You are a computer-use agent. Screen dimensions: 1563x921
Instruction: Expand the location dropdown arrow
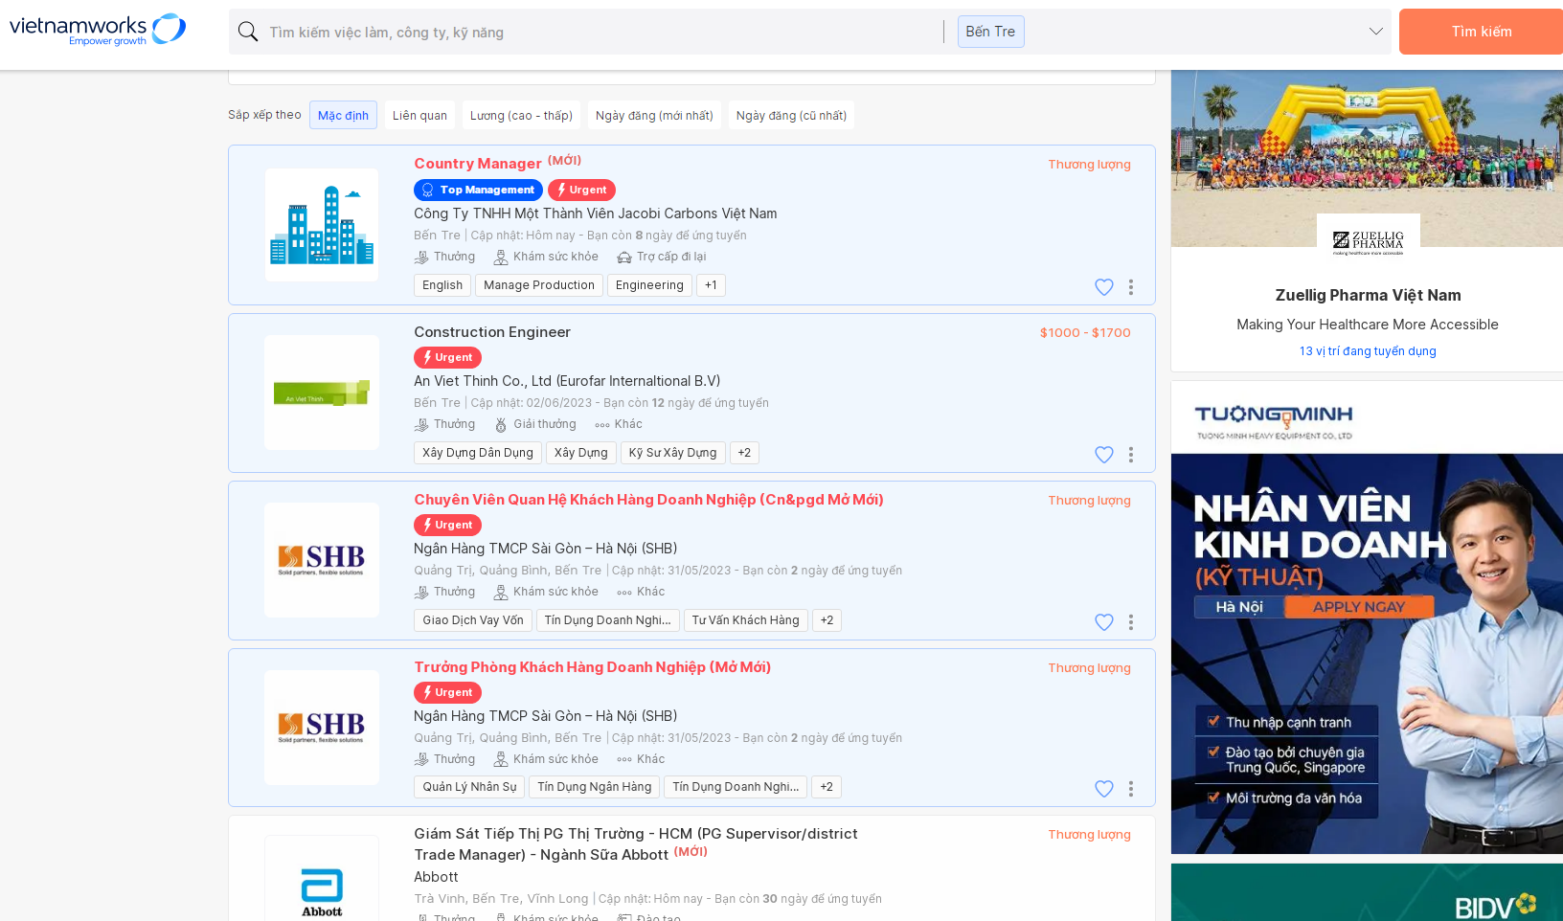[x=1376, y=32]
